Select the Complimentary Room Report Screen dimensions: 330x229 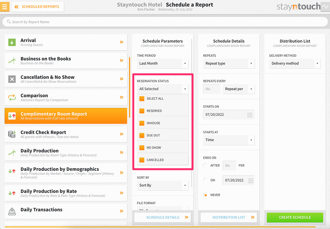point(66,116)
